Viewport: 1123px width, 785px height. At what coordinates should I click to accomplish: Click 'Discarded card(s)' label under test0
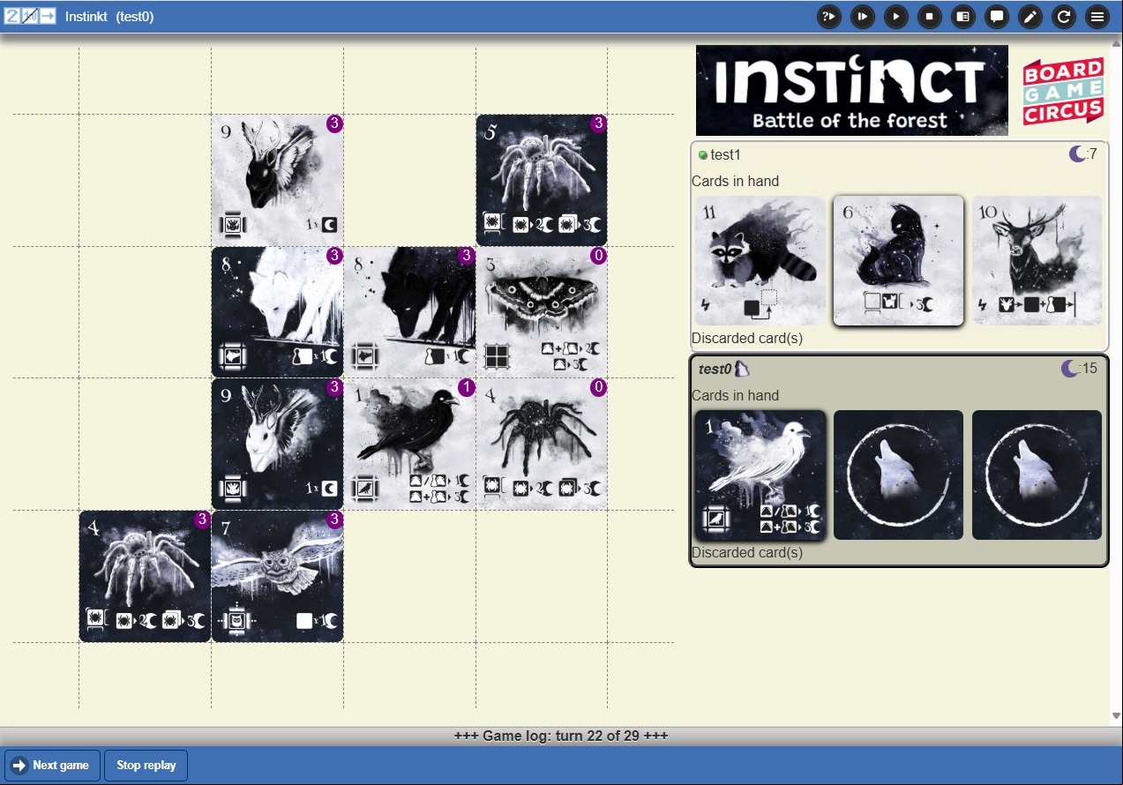[747, 553]
